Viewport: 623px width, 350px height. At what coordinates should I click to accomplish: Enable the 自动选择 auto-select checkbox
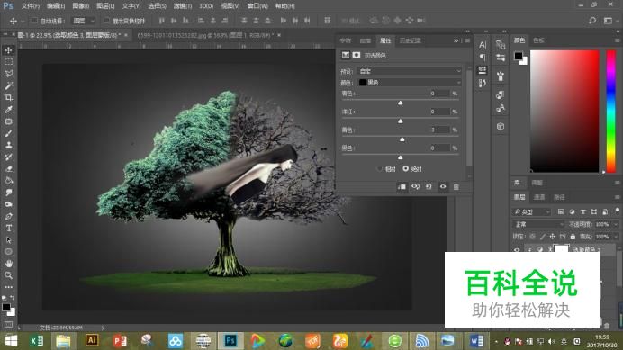point(34,21)
